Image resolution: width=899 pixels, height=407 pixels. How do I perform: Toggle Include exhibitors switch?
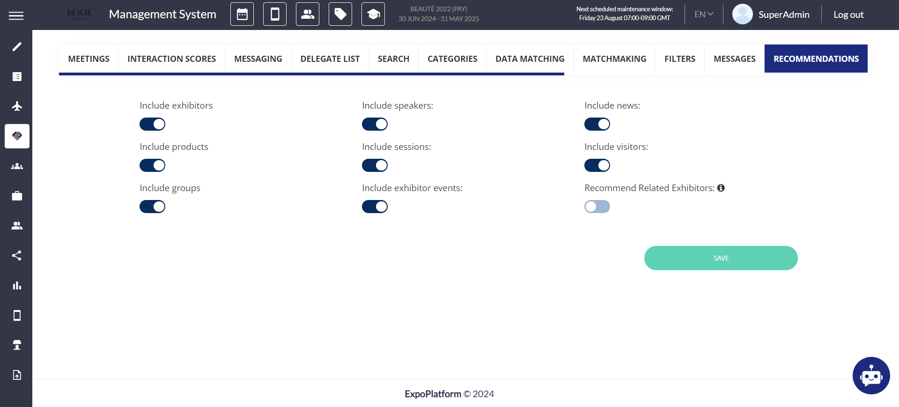153,124
